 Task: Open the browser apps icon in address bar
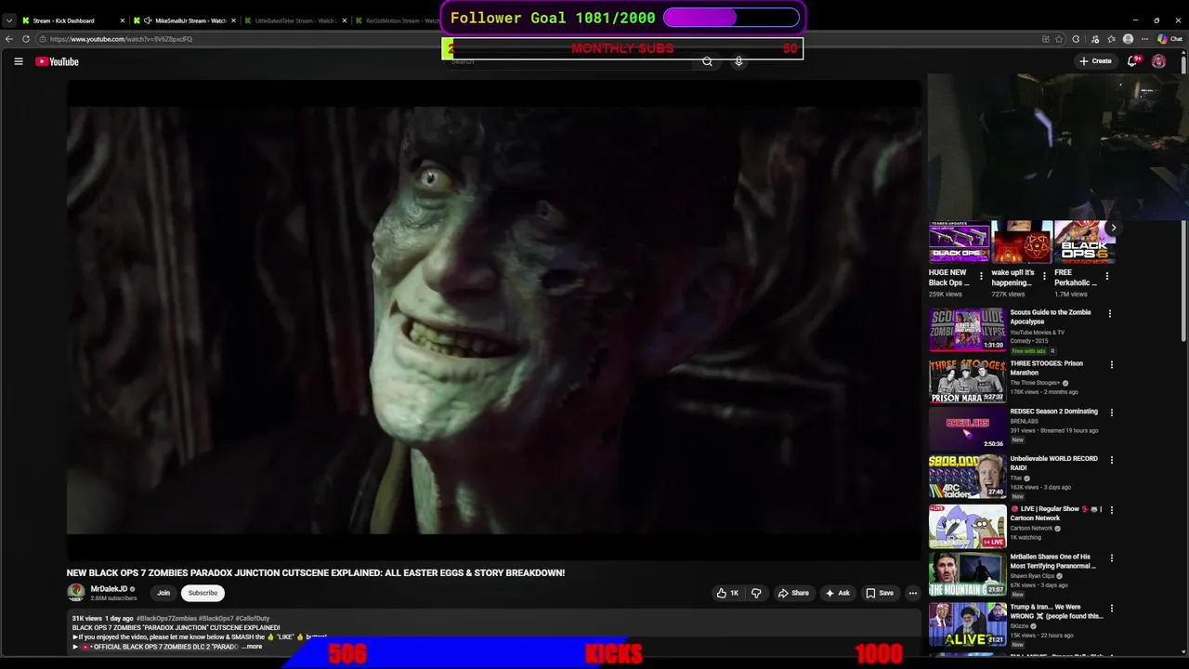[x=1045, y=39]
